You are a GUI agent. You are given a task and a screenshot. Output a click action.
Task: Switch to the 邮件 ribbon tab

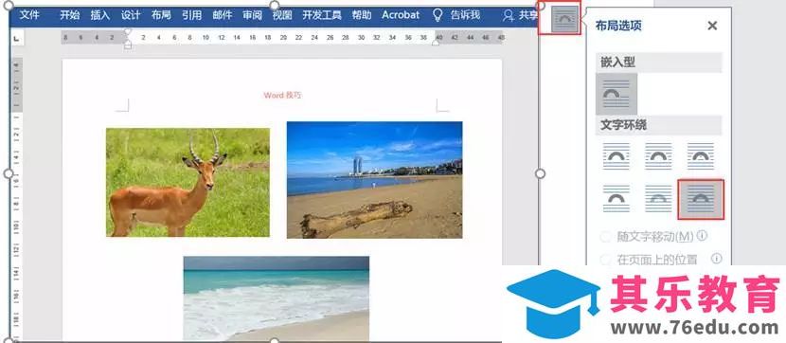(x=222, y=15)
